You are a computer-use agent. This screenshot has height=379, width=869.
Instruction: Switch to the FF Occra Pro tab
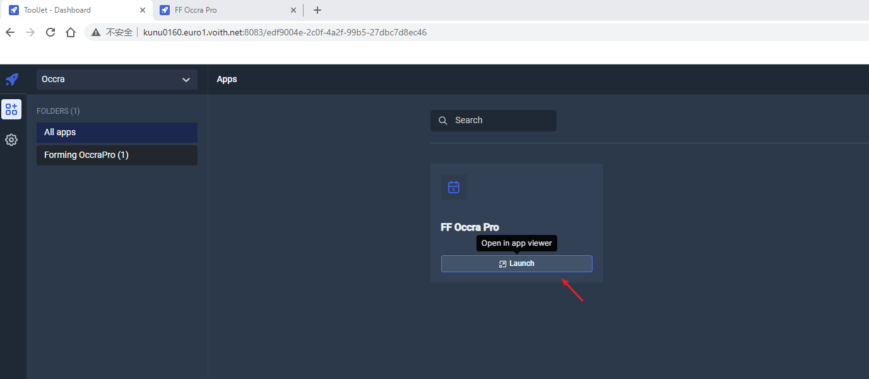pos(221,9)
